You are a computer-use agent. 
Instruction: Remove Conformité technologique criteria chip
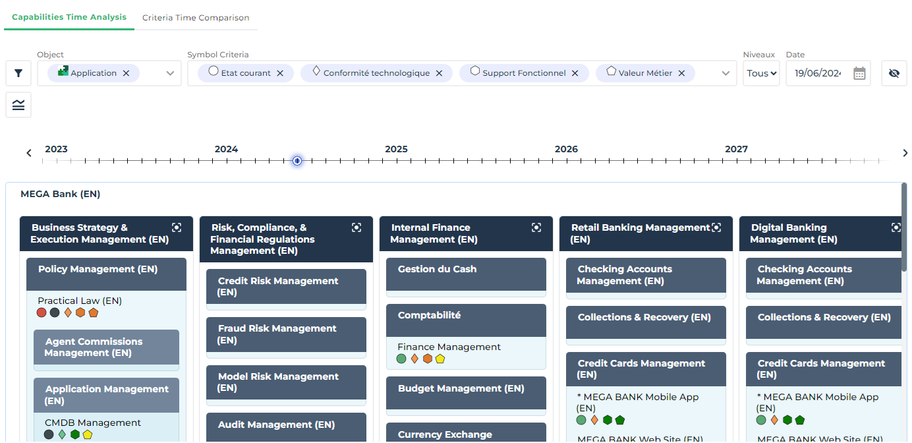[x=439, y=73]
